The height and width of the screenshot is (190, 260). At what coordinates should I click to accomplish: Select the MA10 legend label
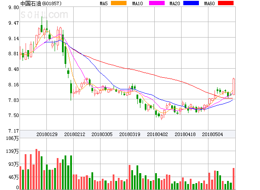tap(137, 3)
